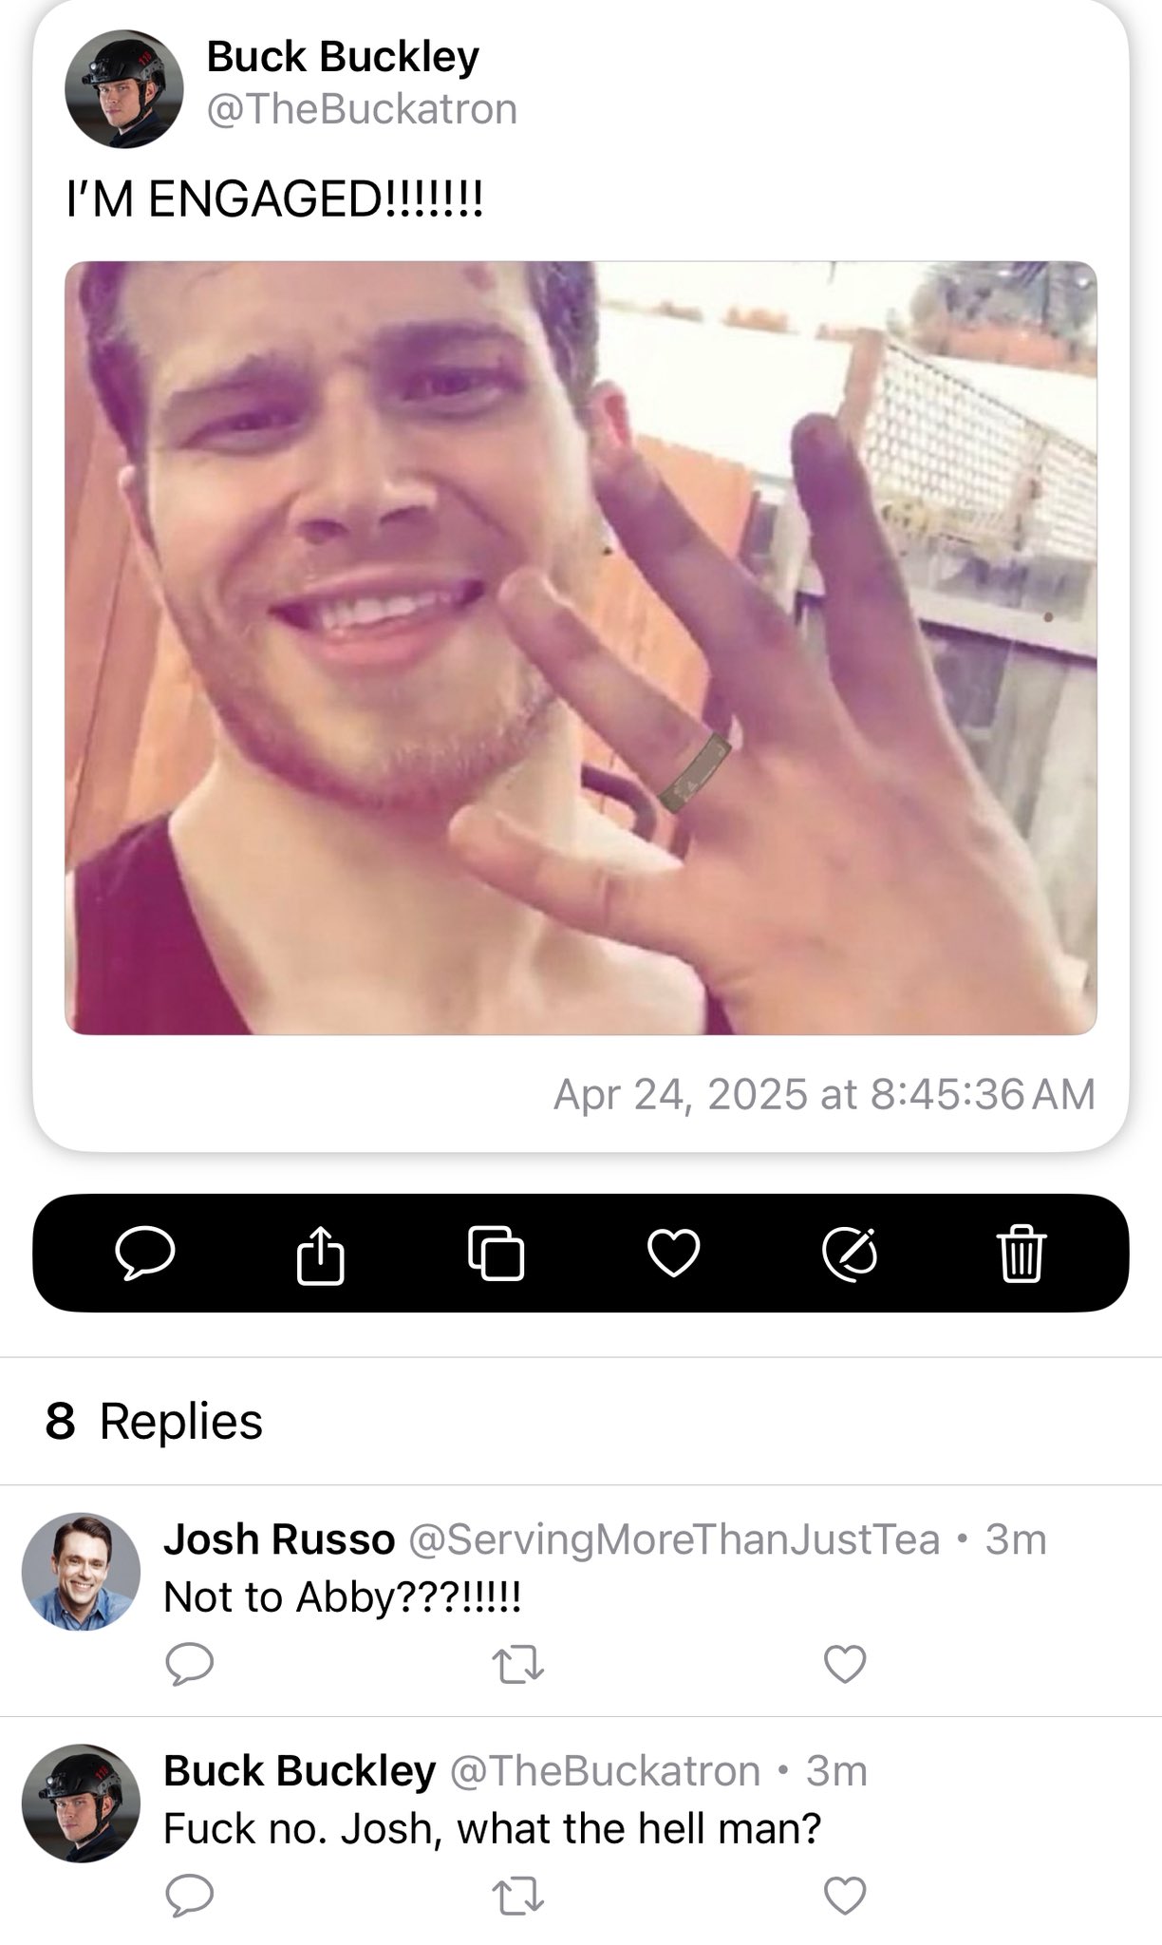Tap the copy icon in black toolbar
1162x1945 pixels.
(x=497, y=1254)
